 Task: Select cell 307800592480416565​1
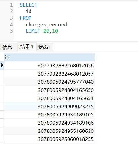[49, 98]
